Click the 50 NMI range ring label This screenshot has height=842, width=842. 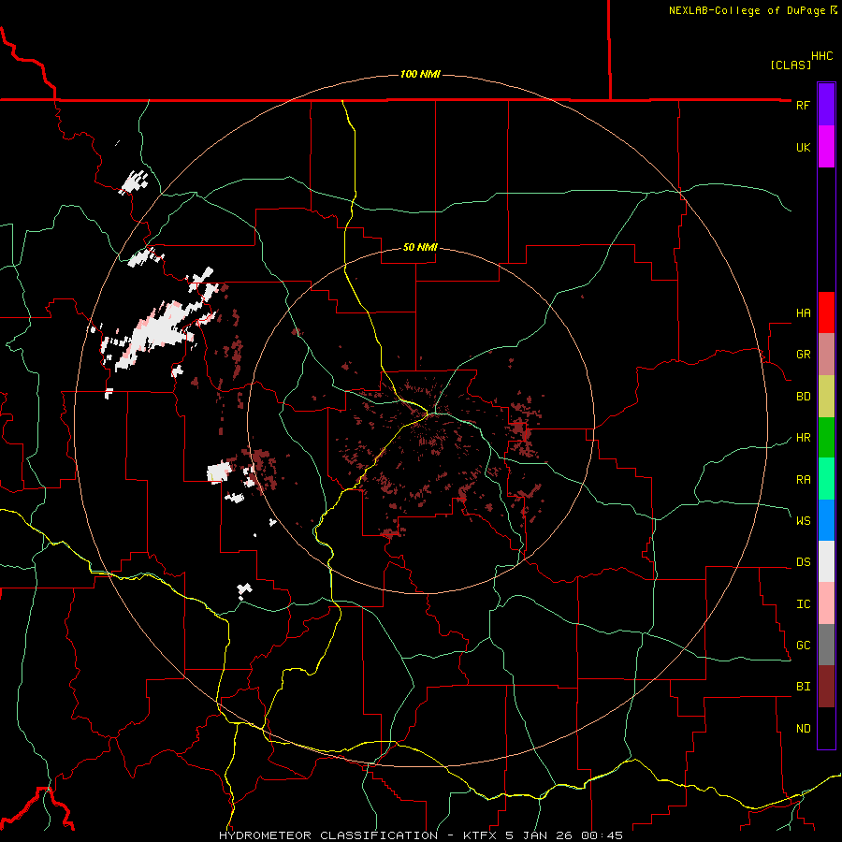click(420, 247)
